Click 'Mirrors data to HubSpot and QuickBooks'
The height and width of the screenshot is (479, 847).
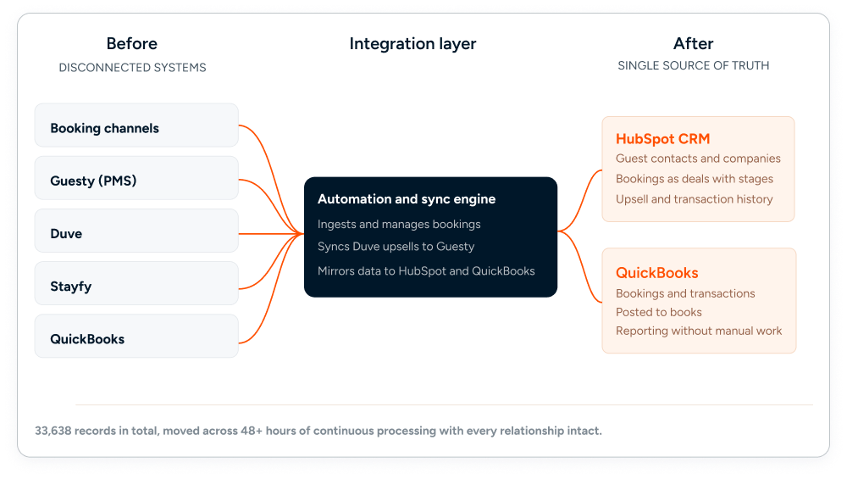pyautogui.click(x=426, y=270)
